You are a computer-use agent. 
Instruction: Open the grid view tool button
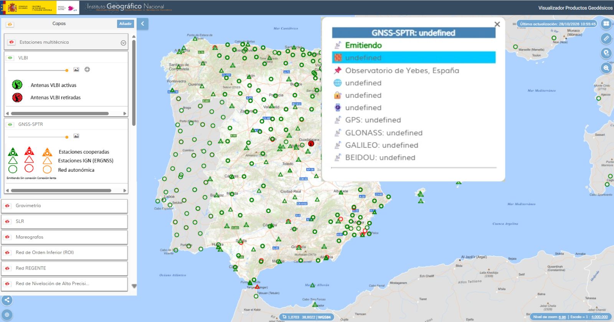point(606,24)
